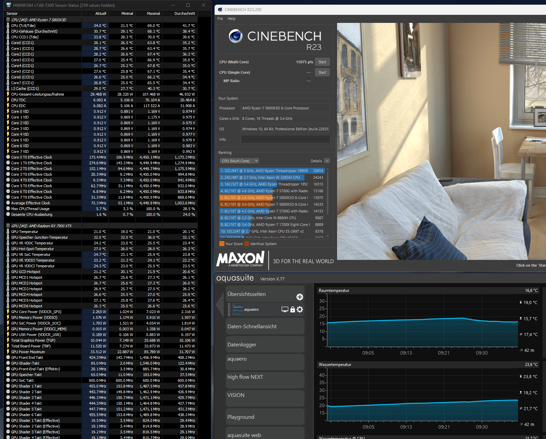The width and height of the screenshot is (546, 439).
Task: Click the Sensor column header in HWiNFO
Action: point(43,13)
